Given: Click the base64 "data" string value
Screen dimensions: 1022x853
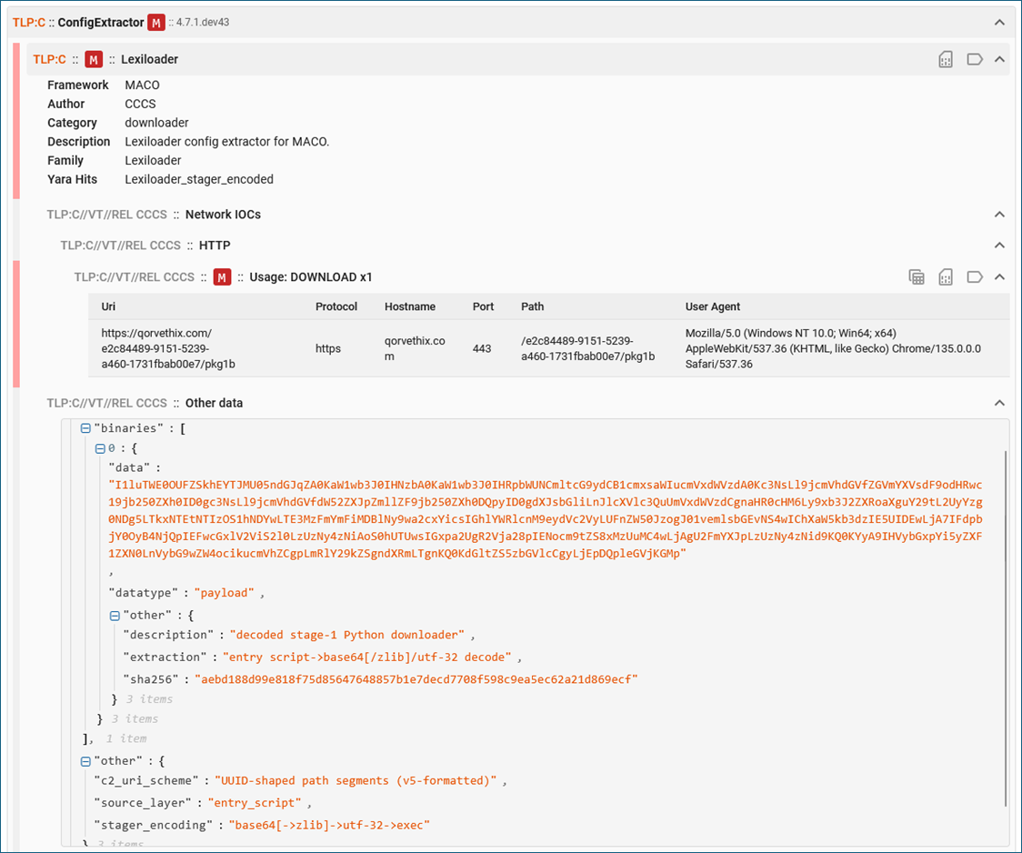Looking at the screenshot, I should (x=546, y=519).
